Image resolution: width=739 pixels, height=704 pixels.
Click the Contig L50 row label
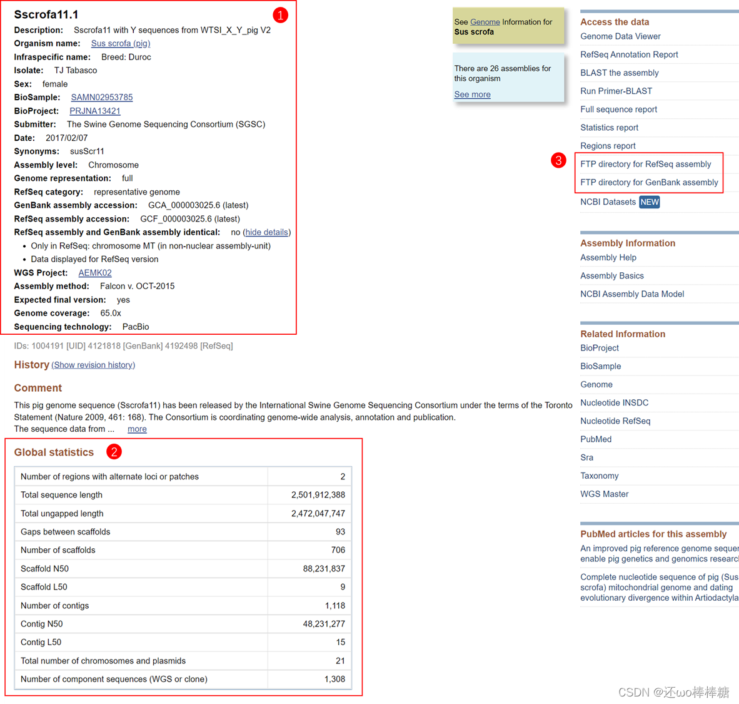click(41, 642)
